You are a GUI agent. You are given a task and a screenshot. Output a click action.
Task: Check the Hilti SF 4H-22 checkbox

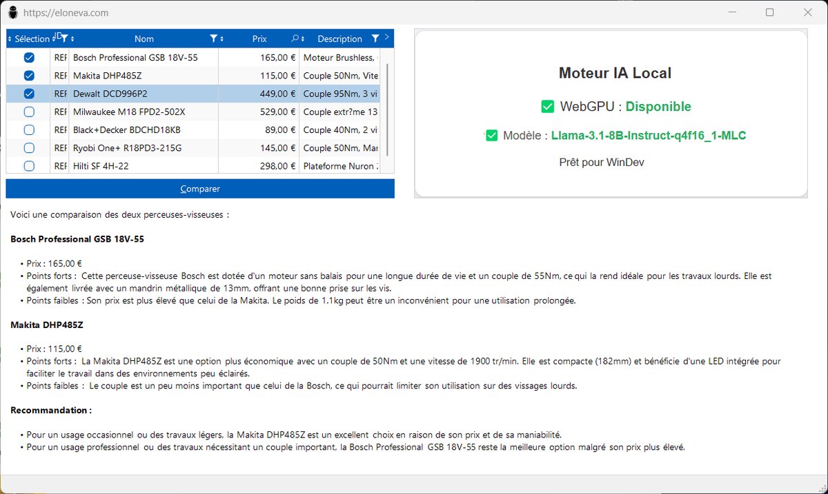click(28, 165)
